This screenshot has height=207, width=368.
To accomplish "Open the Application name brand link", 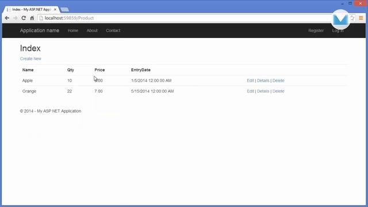I will [40, 30].
